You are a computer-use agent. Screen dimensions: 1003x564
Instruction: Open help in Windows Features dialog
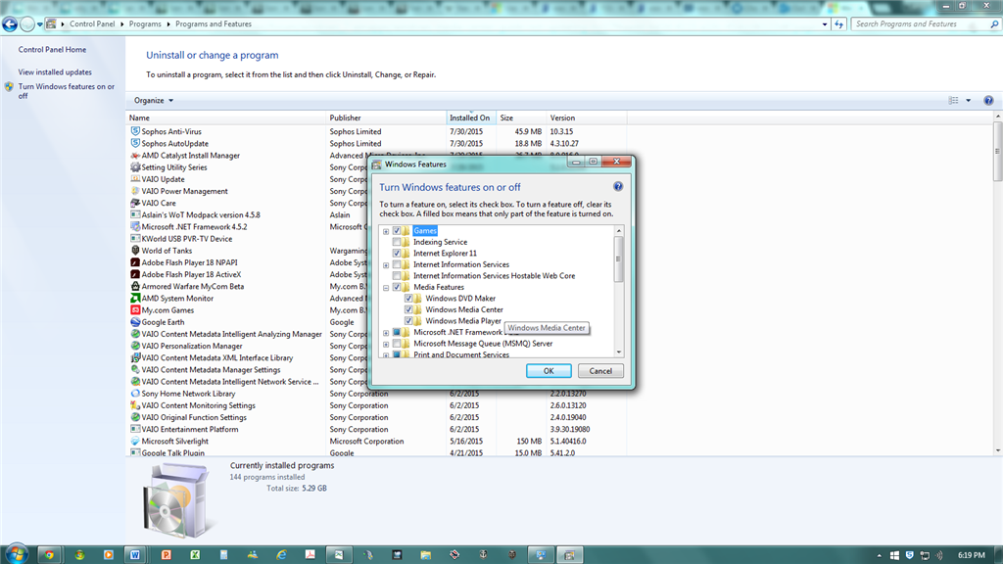click(x=618, y=186)
